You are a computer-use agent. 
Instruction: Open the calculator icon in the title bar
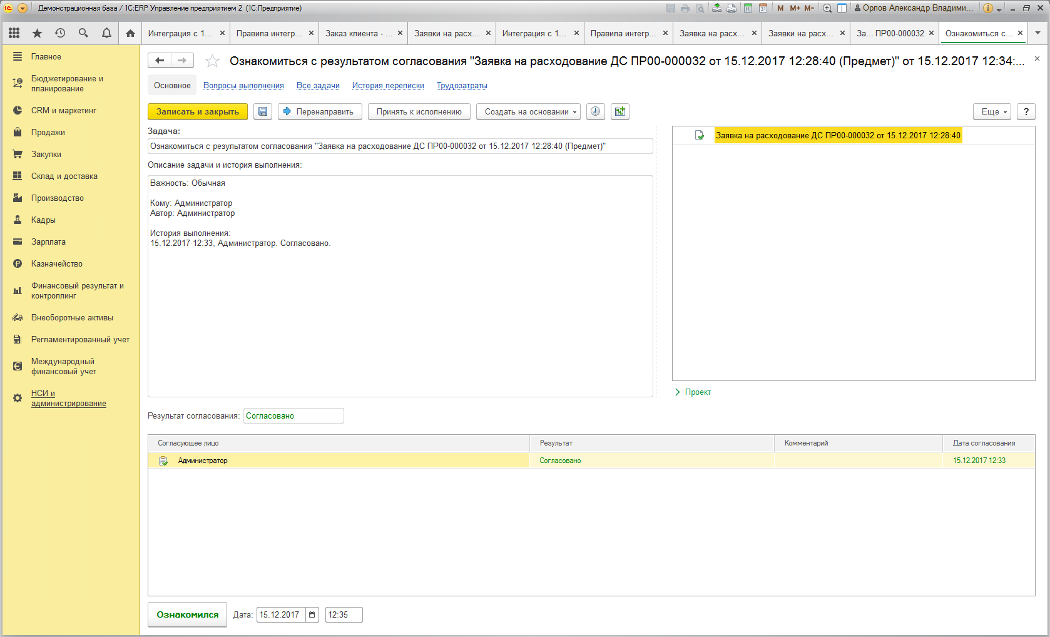point(748,8)
